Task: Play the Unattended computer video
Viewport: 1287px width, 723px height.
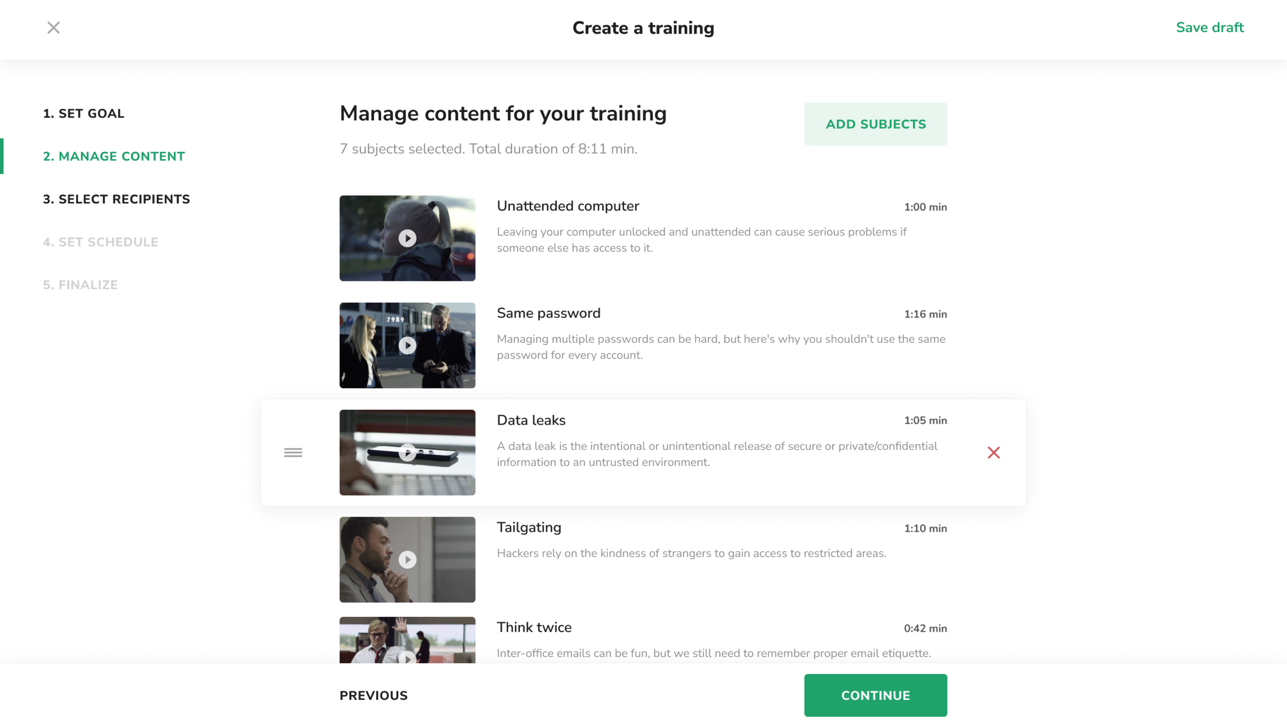Action: point(407,238)
